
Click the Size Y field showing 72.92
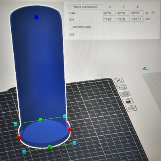coord(124,19)
